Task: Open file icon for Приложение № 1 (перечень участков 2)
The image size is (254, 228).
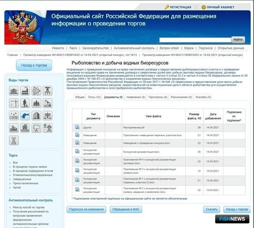Action: pos(77,180)
